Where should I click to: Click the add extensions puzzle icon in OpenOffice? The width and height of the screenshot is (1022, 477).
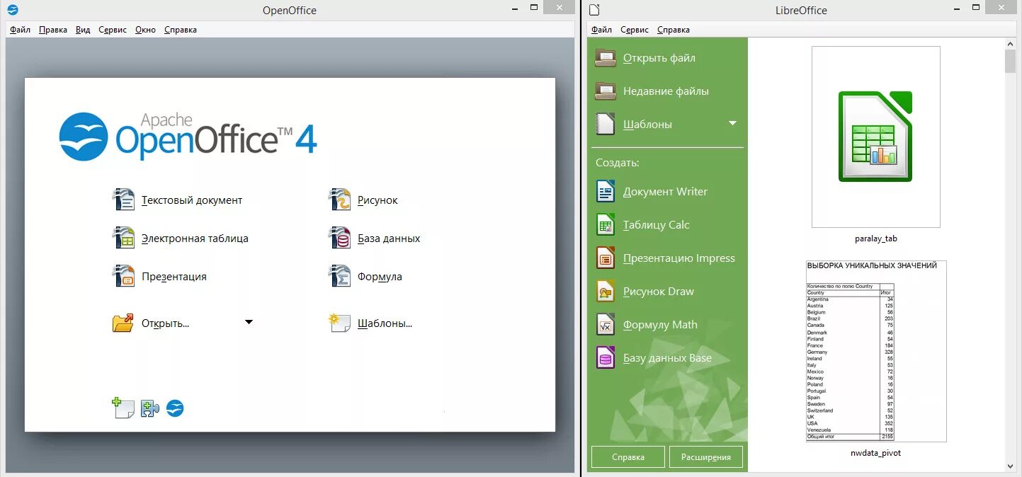[x=149, y=408]
